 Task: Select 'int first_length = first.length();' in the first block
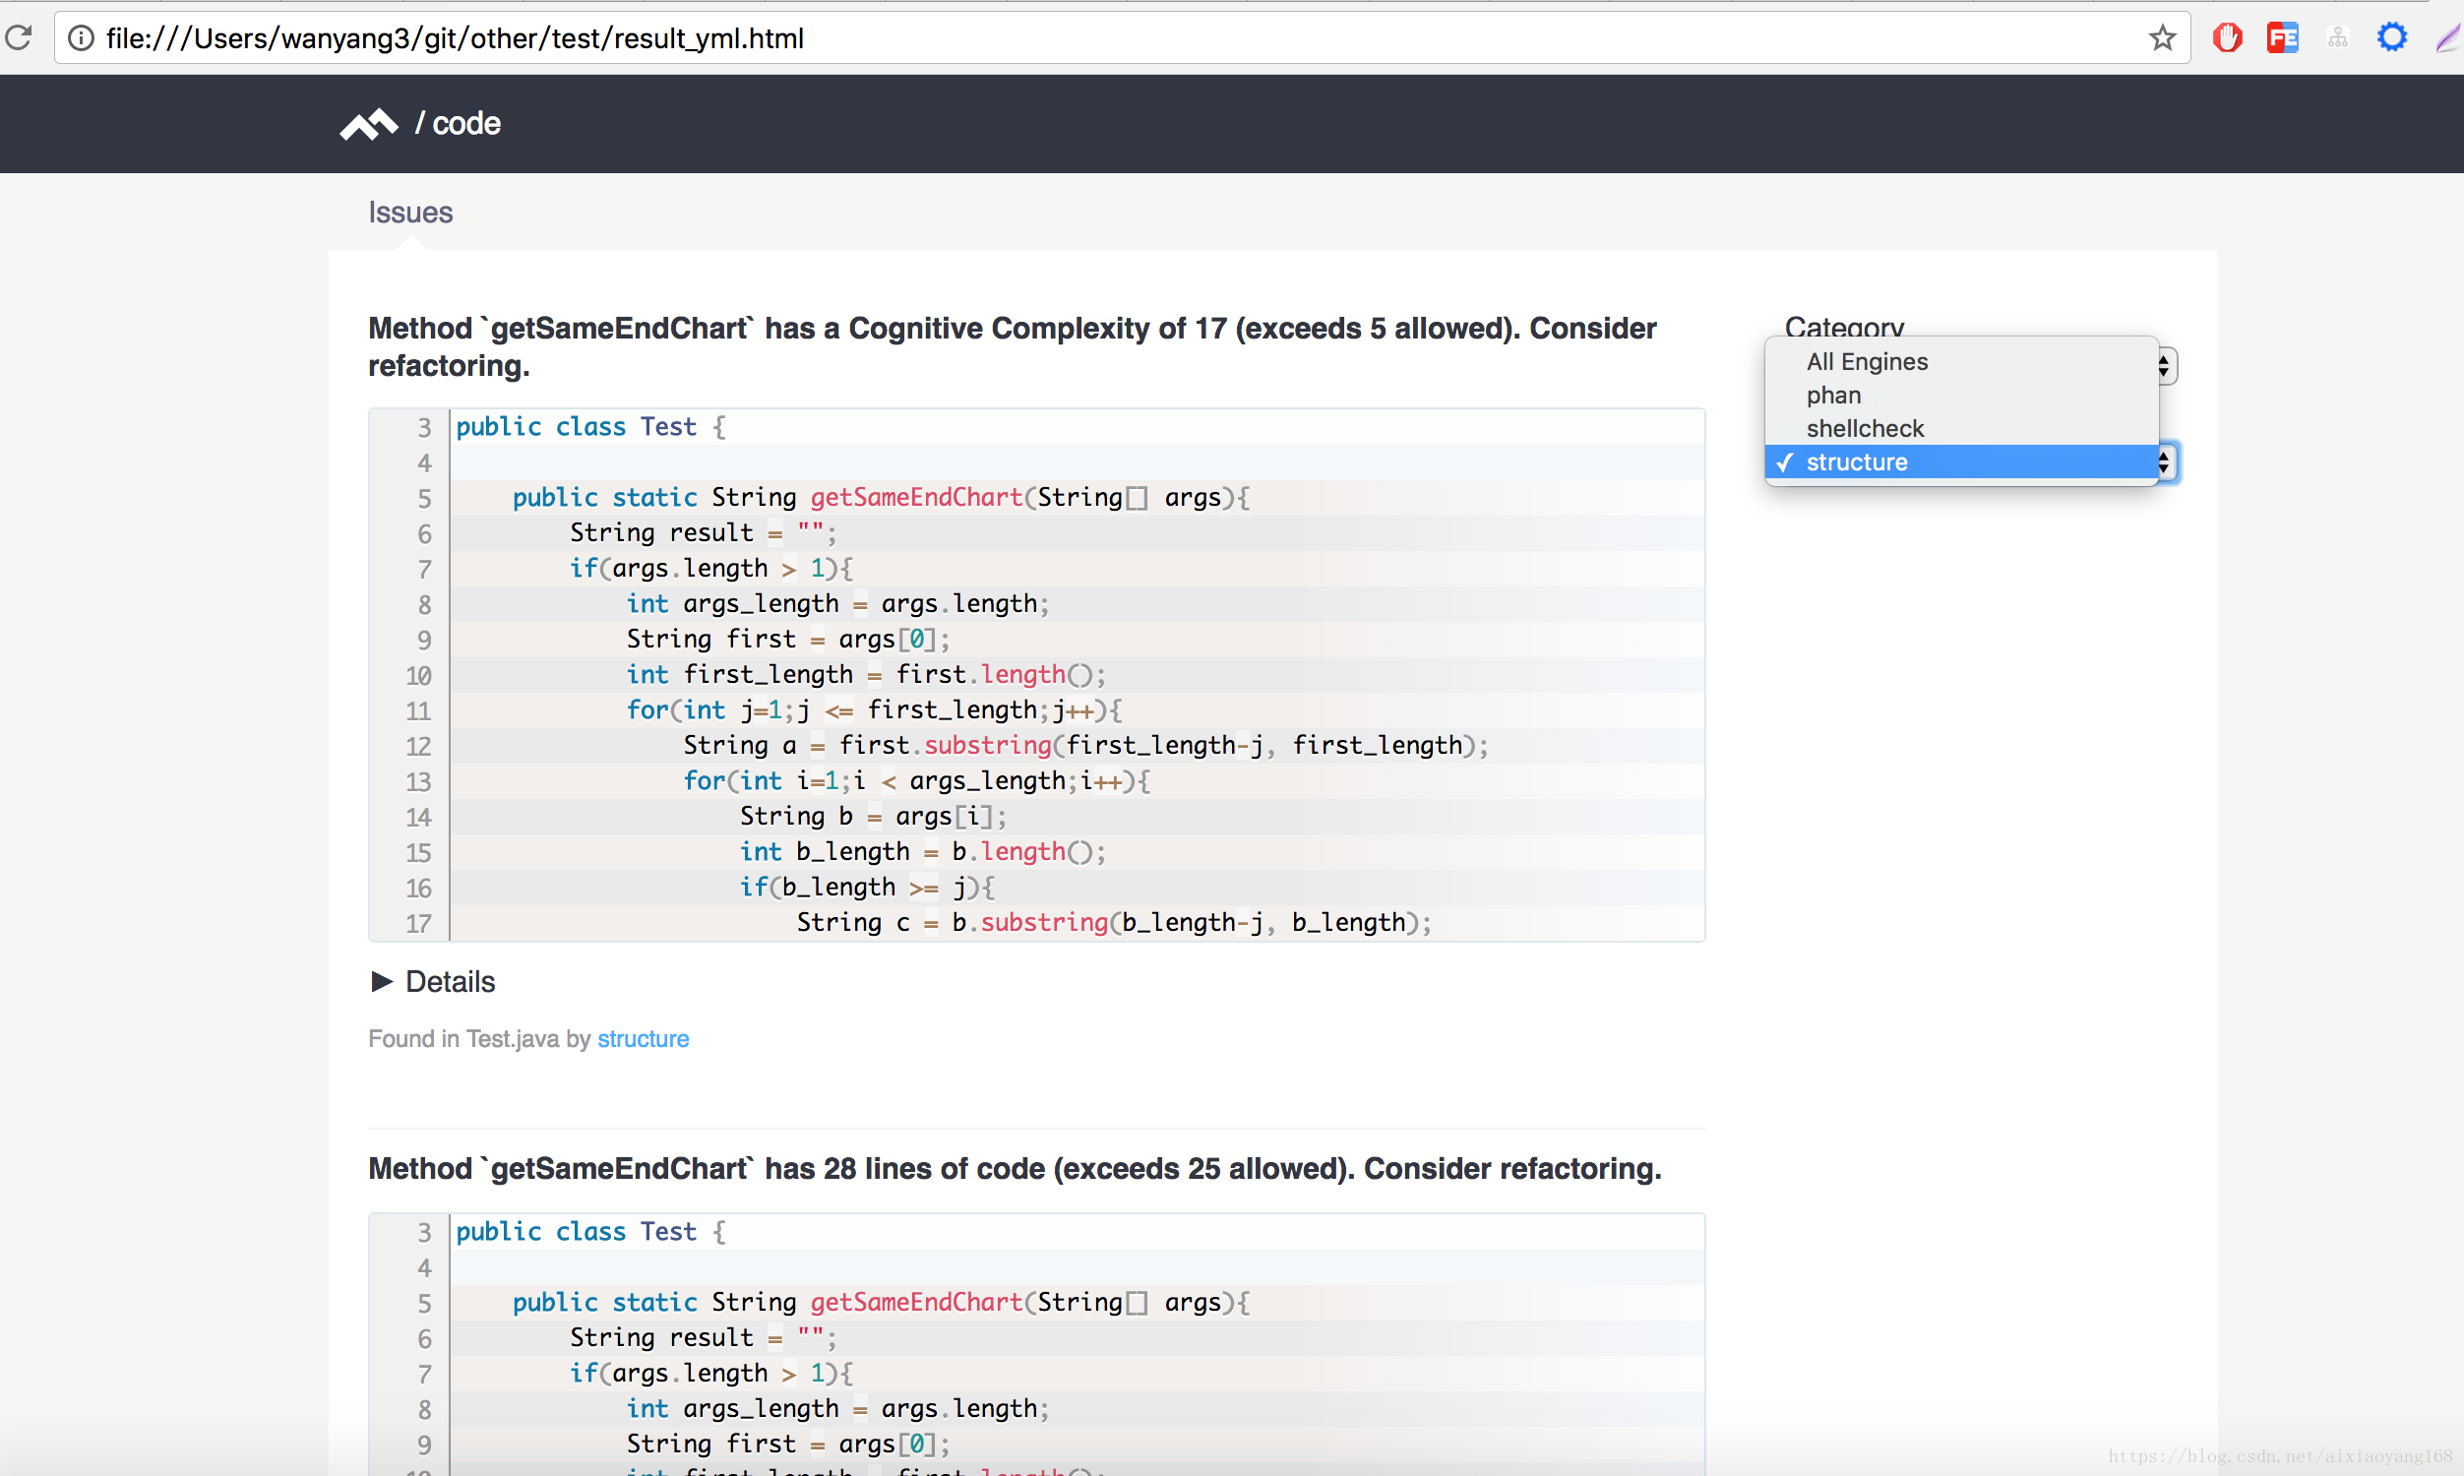pos(865,675)
